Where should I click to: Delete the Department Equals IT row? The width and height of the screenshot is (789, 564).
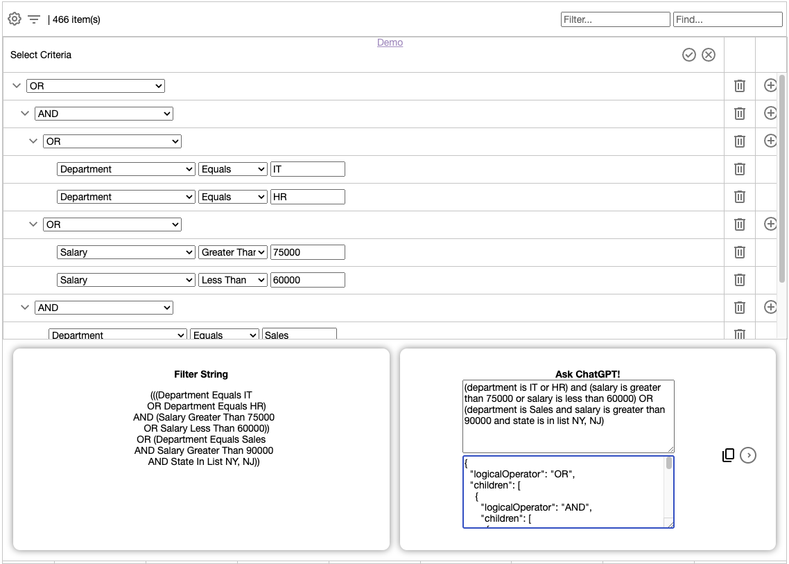pos(739,169)
